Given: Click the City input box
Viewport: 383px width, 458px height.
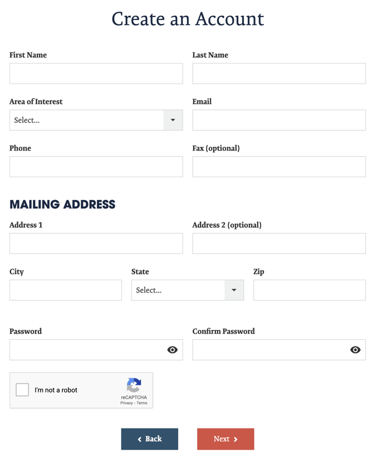Looking at the screenshot, I should coord(66,290).
